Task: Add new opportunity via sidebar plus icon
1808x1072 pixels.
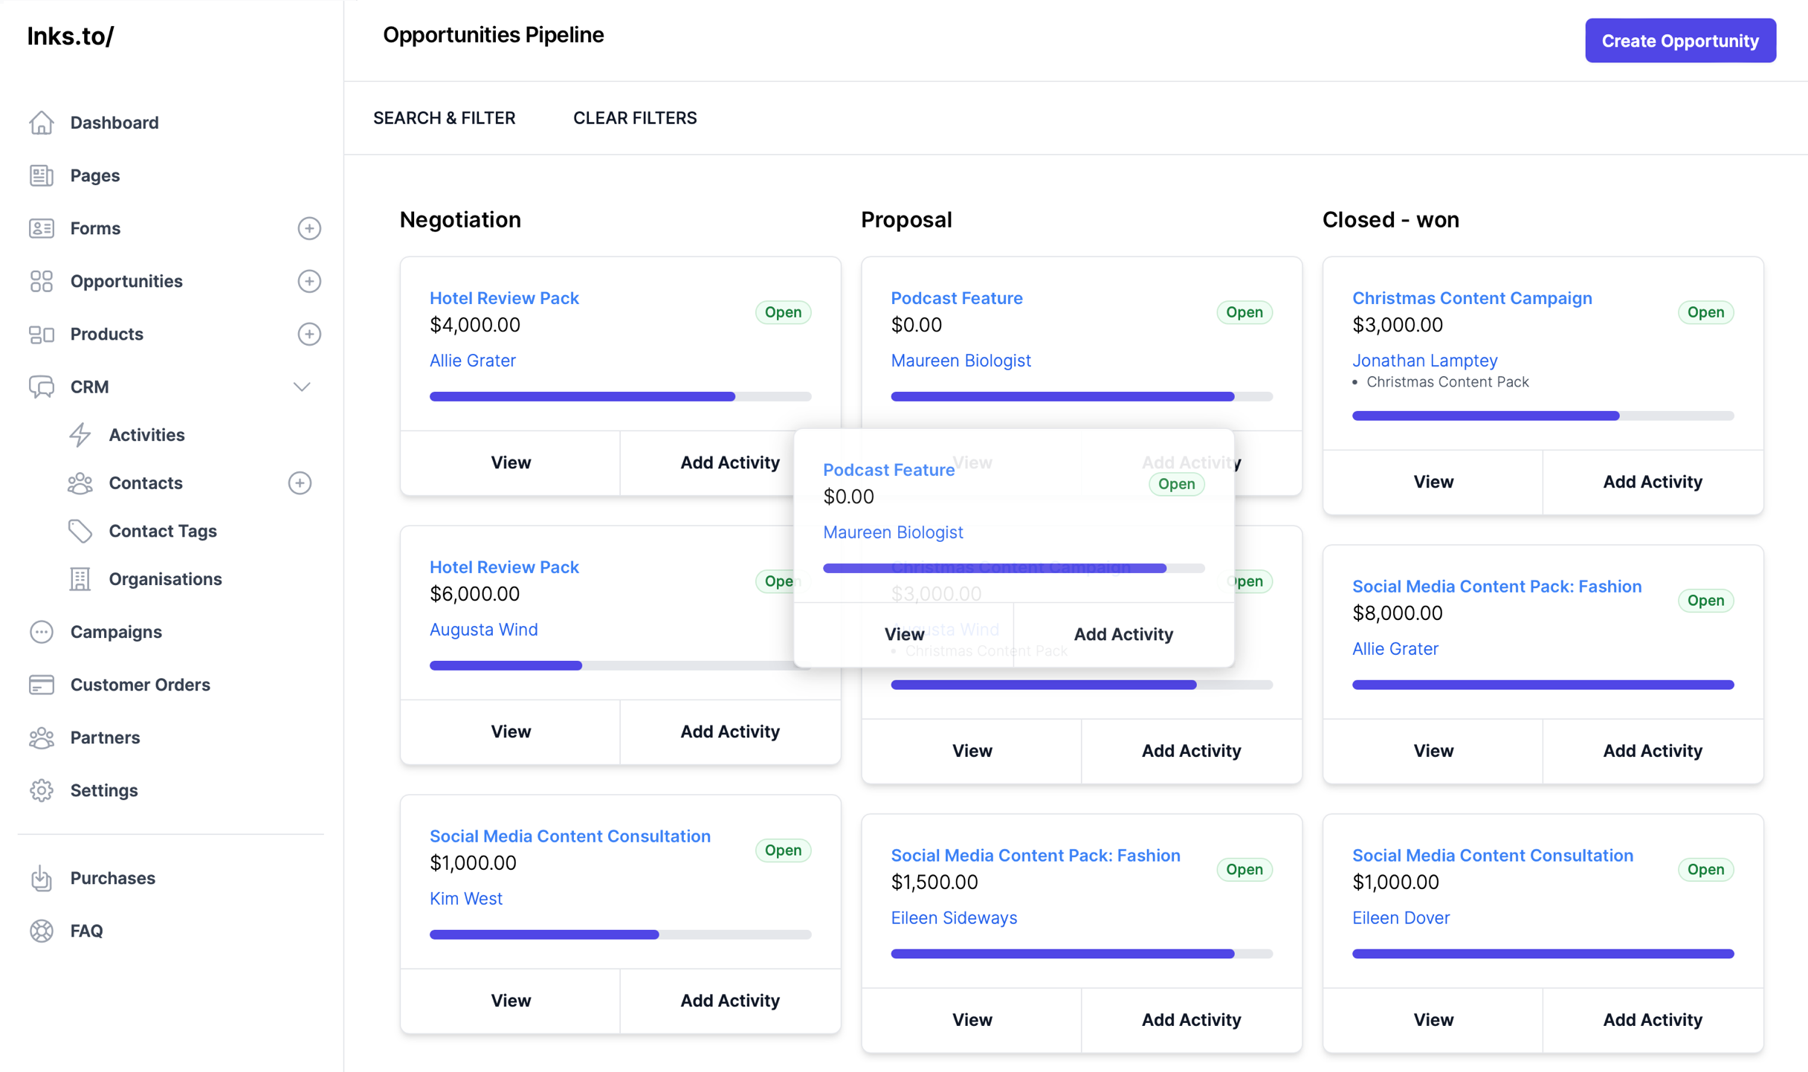Action: (309, 281)
